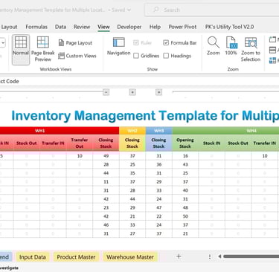Select the WH4 Transfer IN header

265,143
